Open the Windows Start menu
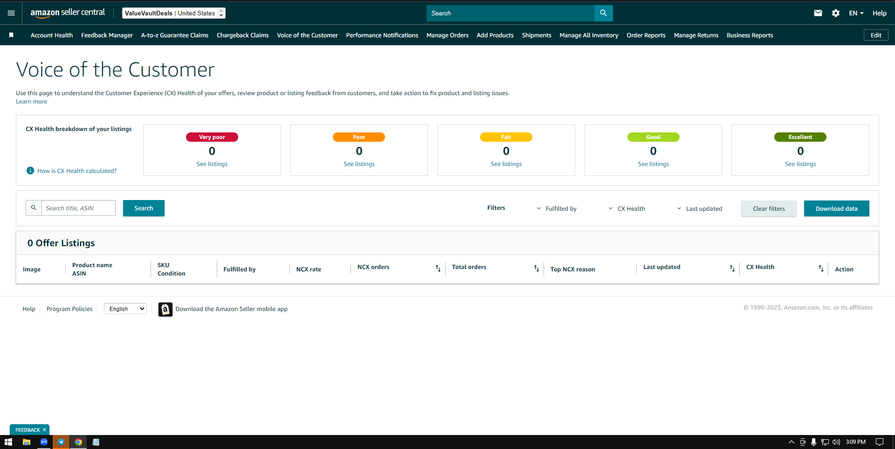The width and height of the screenshot is (895, 449). 8,442
